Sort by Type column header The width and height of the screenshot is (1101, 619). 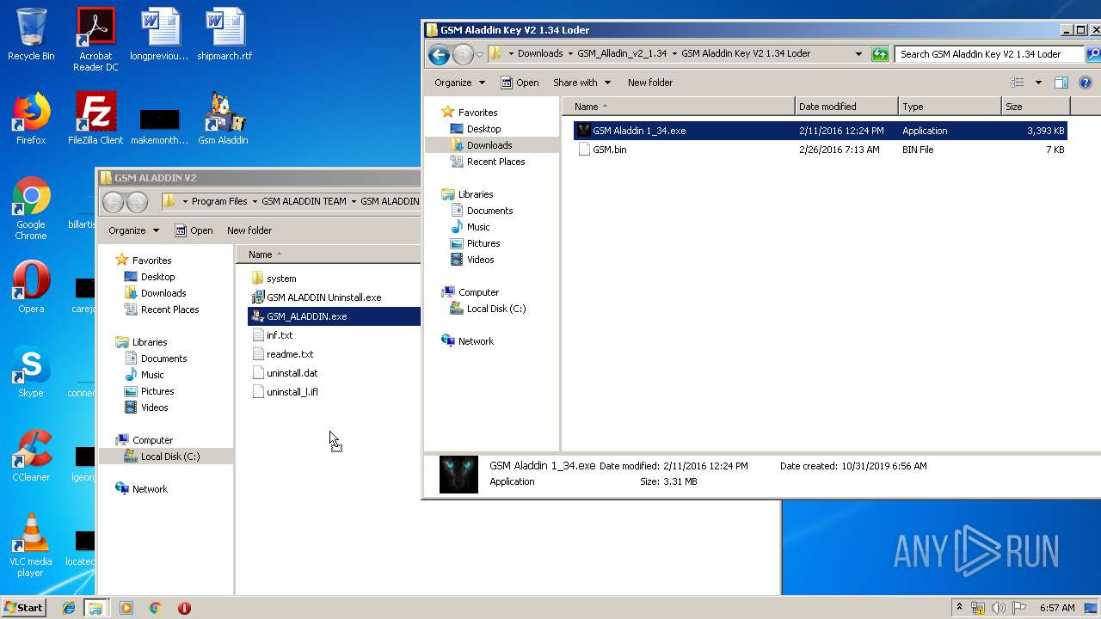click(x=950, y=107)
